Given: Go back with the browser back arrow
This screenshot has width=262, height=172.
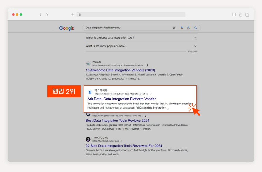Looking at the screenshot, I should point(40,15).
